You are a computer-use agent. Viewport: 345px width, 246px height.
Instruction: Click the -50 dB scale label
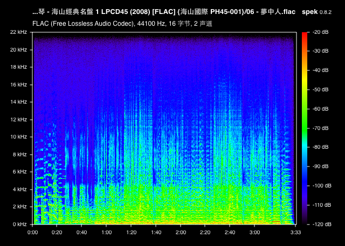point(321,90)
